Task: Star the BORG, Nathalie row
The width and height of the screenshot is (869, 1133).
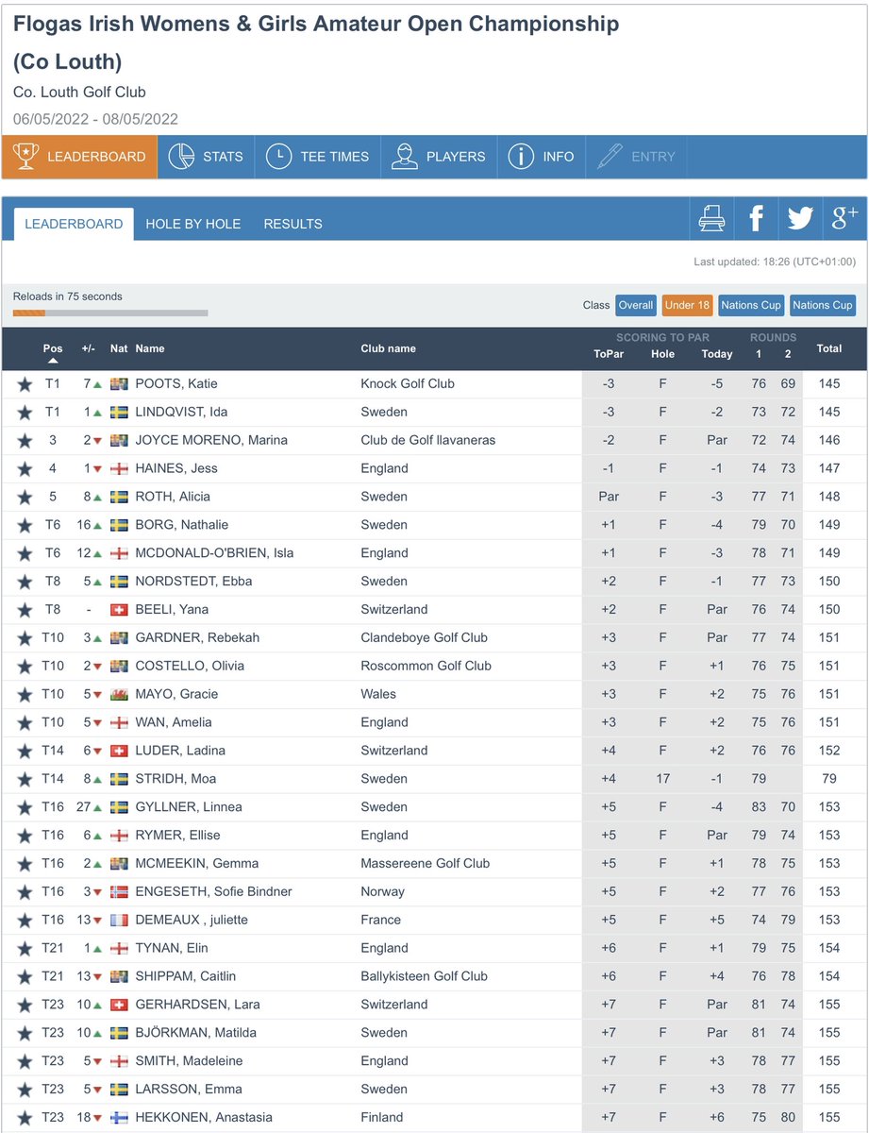Action: coord(24,526)
